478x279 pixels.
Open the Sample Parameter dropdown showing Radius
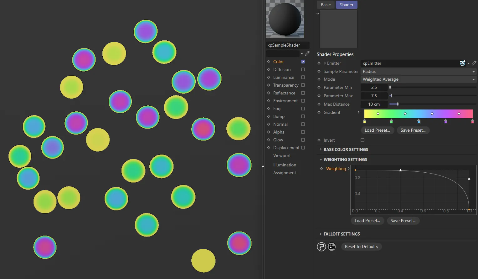click(x=418, y=71)
